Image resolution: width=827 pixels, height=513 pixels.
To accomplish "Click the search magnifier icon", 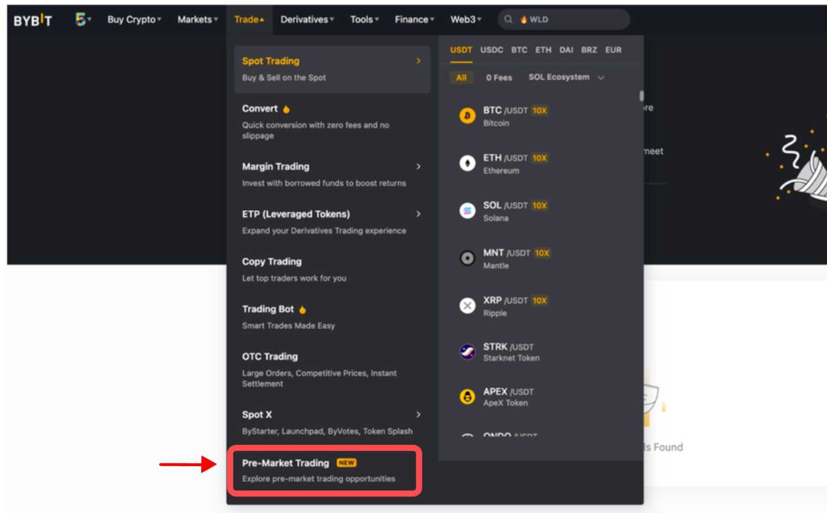I will coord(508,19).
